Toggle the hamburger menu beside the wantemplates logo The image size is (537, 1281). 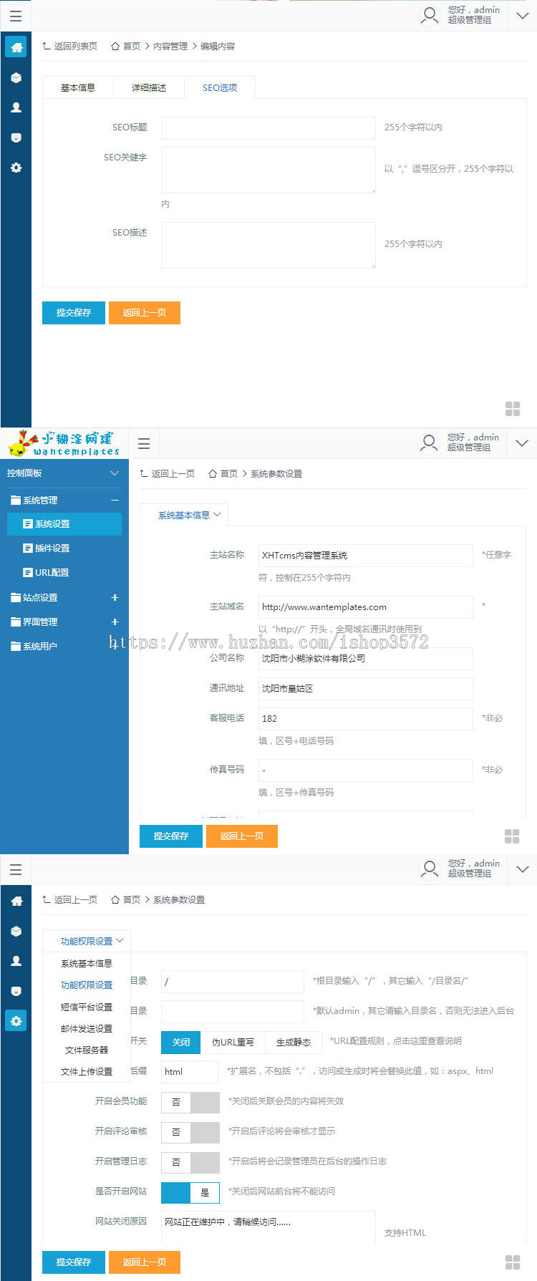(x=144, y=443)
